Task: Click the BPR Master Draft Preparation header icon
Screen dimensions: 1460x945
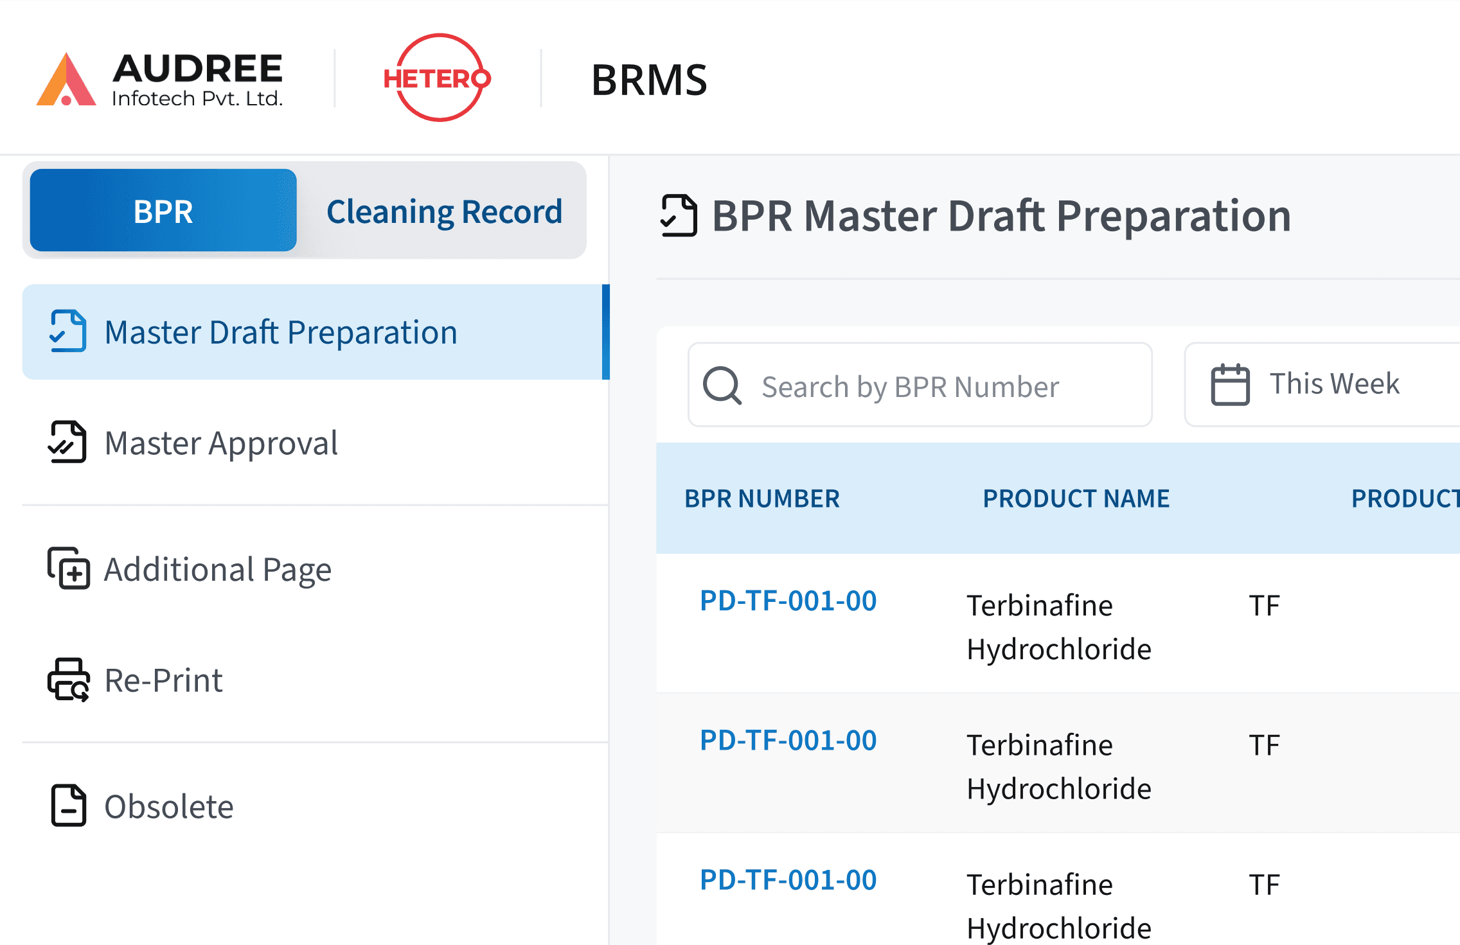Action: point(679,215)
